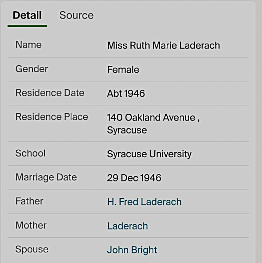Click the Residence Date value Abt 1946
Viewport: 262px width, 263px height.
(126, 93)
